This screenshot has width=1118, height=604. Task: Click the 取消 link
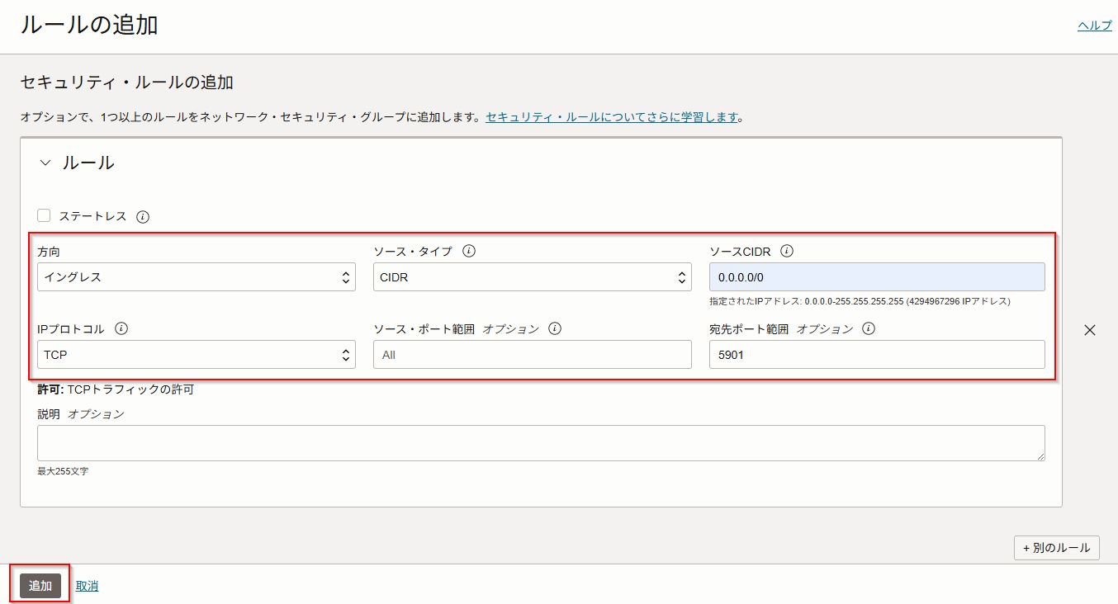(88, 586)
